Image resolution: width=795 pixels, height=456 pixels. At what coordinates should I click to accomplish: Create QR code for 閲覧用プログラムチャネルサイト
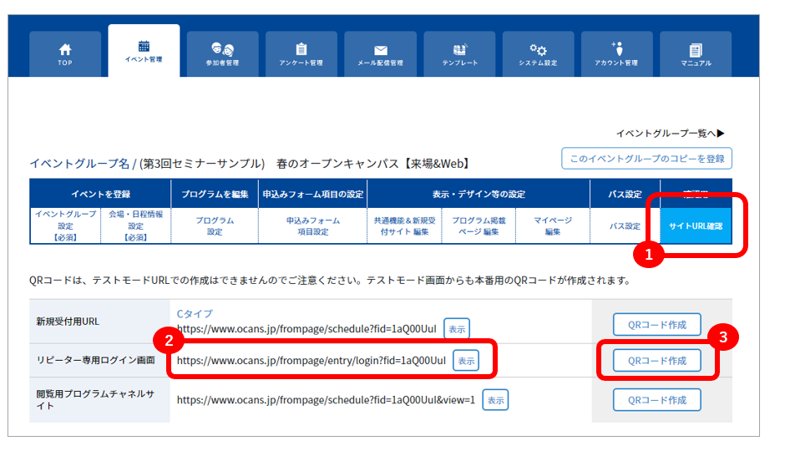click(x=657, y=400)
